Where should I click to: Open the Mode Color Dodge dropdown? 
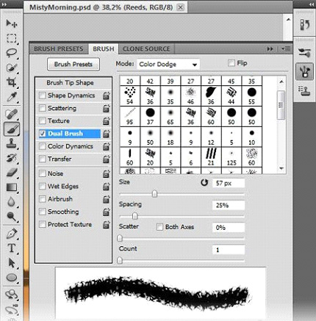coord(168,65)
